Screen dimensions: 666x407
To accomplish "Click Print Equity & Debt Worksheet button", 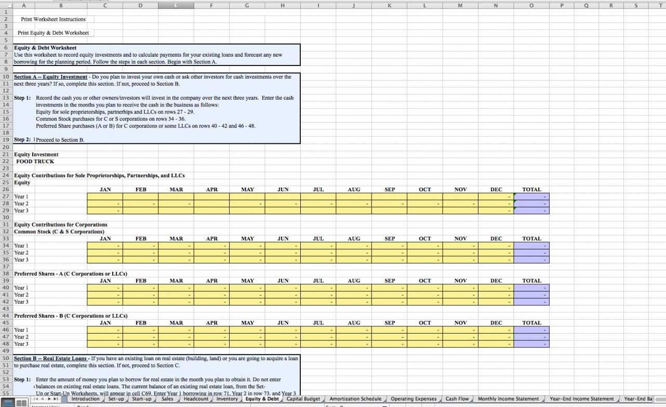I will (54, 33).
